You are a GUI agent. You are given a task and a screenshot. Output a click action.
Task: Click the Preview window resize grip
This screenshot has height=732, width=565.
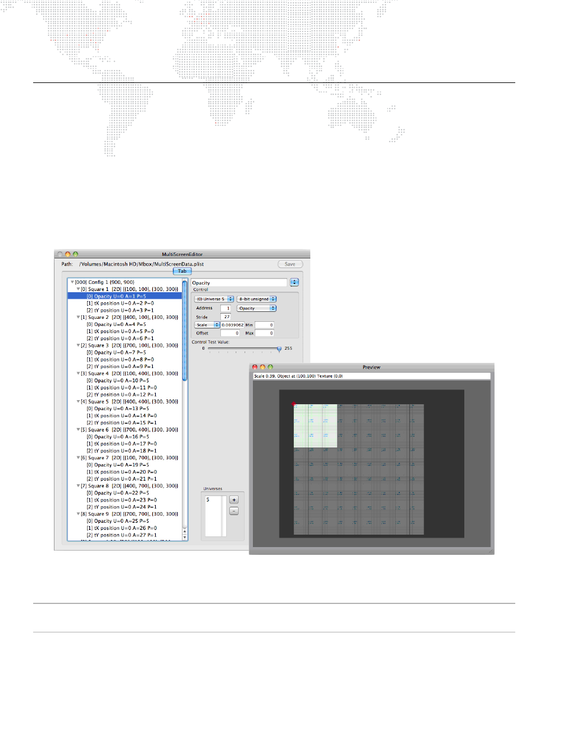coord(490,551)
